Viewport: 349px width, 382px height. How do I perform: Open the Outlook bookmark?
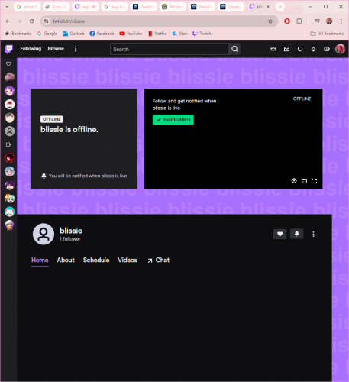tap(73, 34)
